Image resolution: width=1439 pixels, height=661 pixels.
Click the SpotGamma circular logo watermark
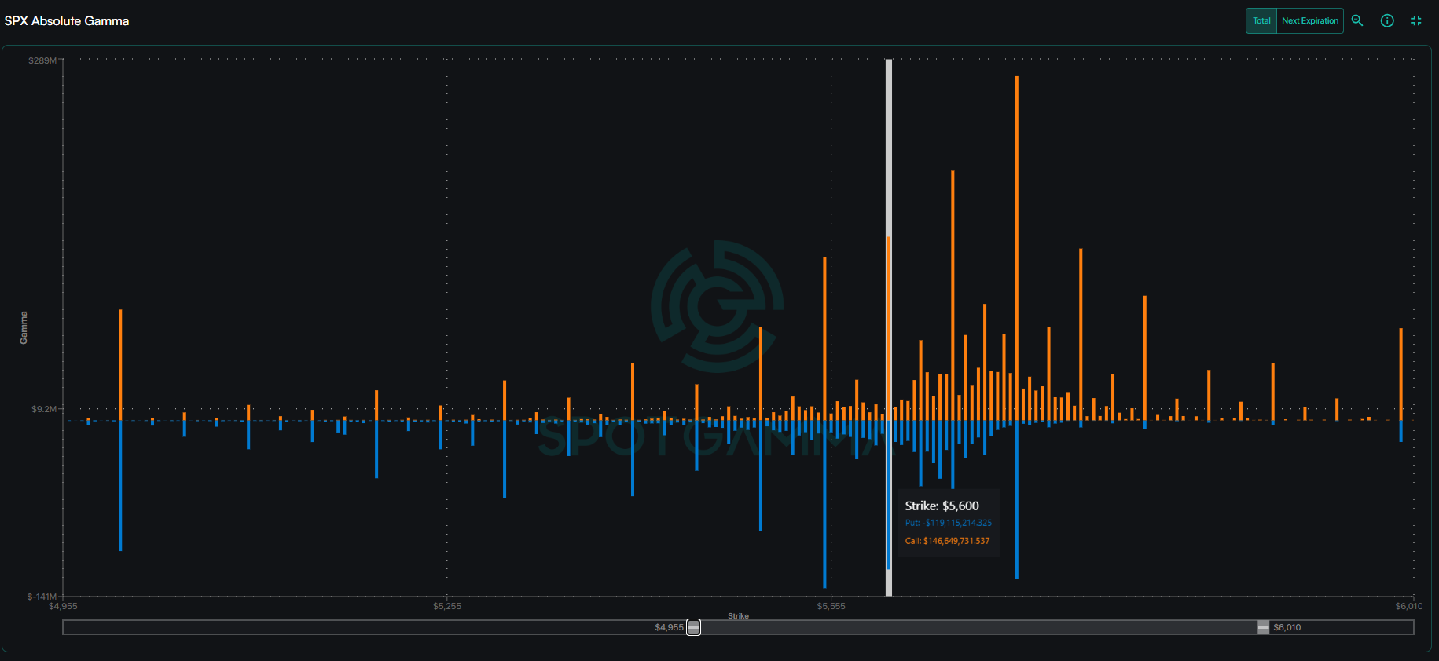(717, 306)
